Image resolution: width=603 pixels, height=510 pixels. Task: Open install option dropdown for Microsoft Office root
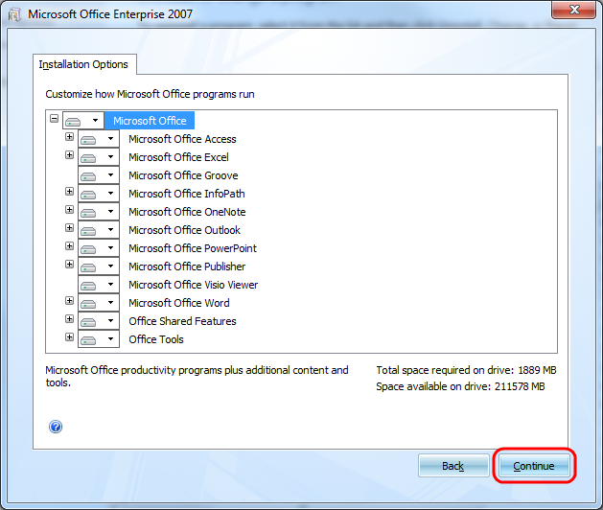pos(83,121)
